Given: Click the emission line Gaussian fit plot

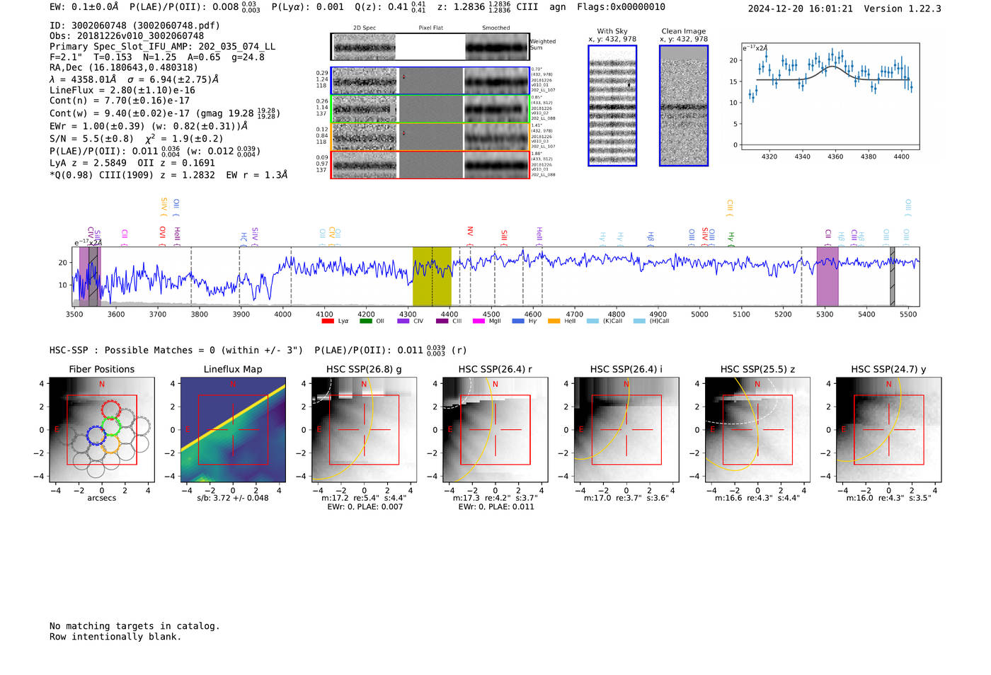Looking at the screenshot, I should 830,96.
